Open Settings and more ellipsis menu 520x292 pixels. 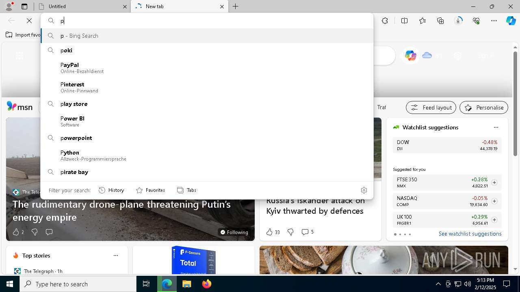(494, 21)
